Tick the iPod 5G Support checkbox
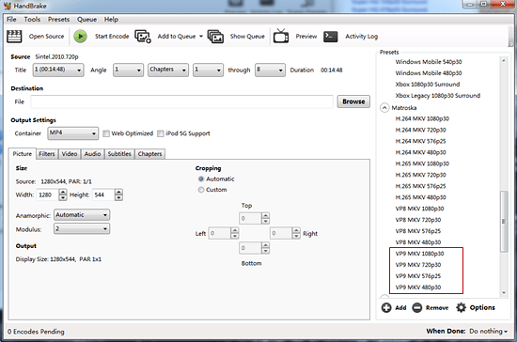Image resolution: width=517 pixels, height=342 pixels. (161, 133)
